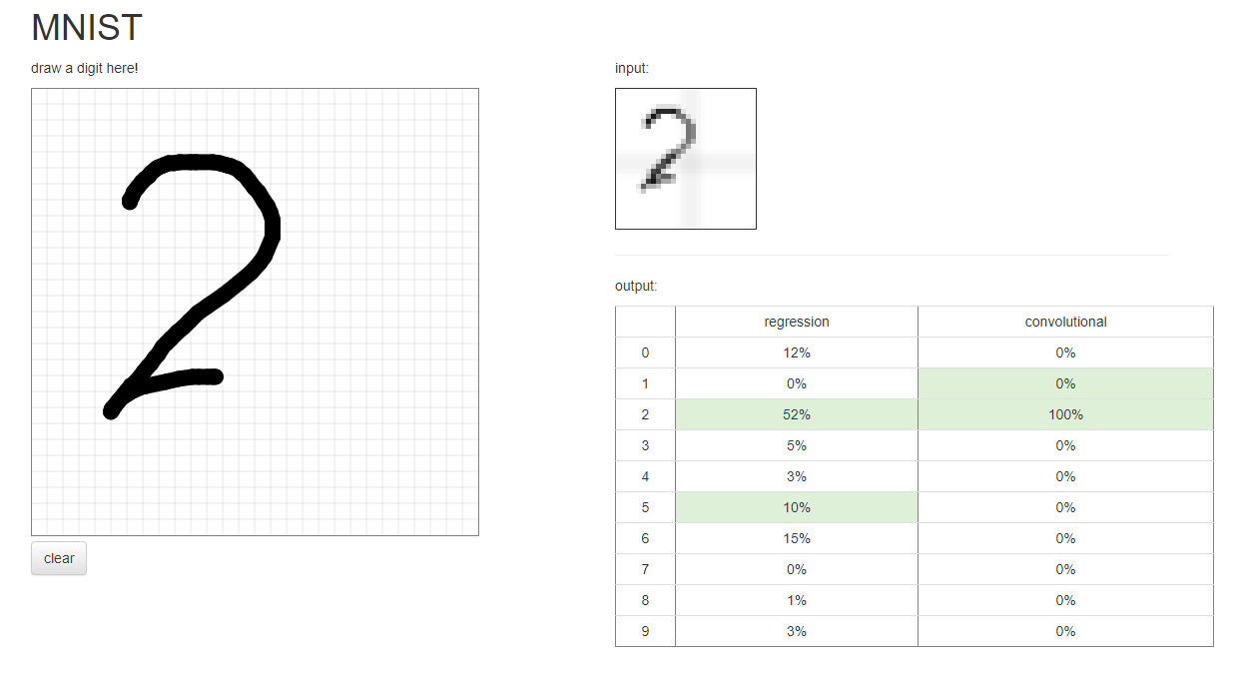Screen dimensions: 1241x683
Task: Click the 'draw a digit here!' label
Action: pos(85,68)
